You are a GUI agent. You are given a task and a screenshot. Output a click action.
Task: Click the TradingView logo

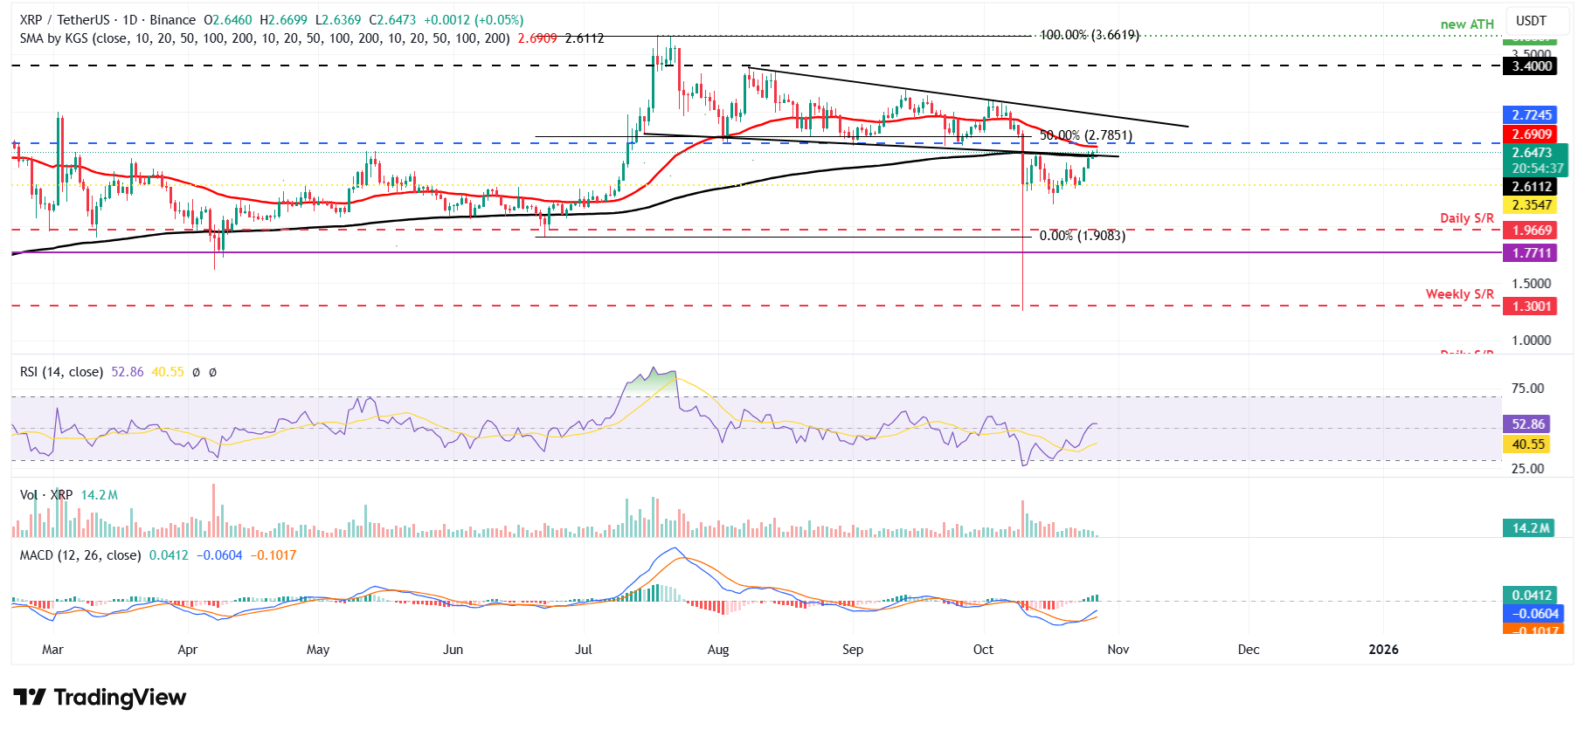(100, 697)
